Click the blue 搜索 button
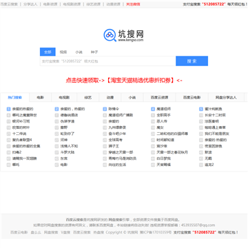The height and width of the screenshot is (248, 248). point(192,61)
